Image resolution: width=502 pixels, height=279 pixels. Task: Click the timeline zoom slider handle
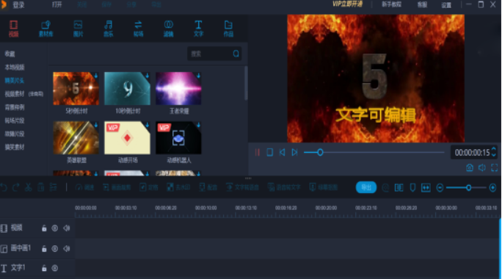[468, 188]
